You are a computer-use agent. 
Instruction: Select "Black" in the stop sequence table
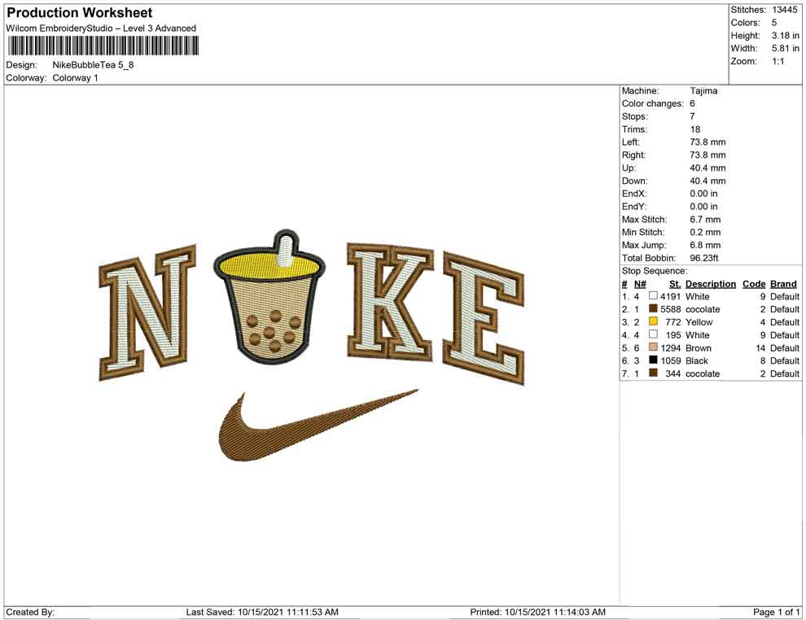coord(697,360)
